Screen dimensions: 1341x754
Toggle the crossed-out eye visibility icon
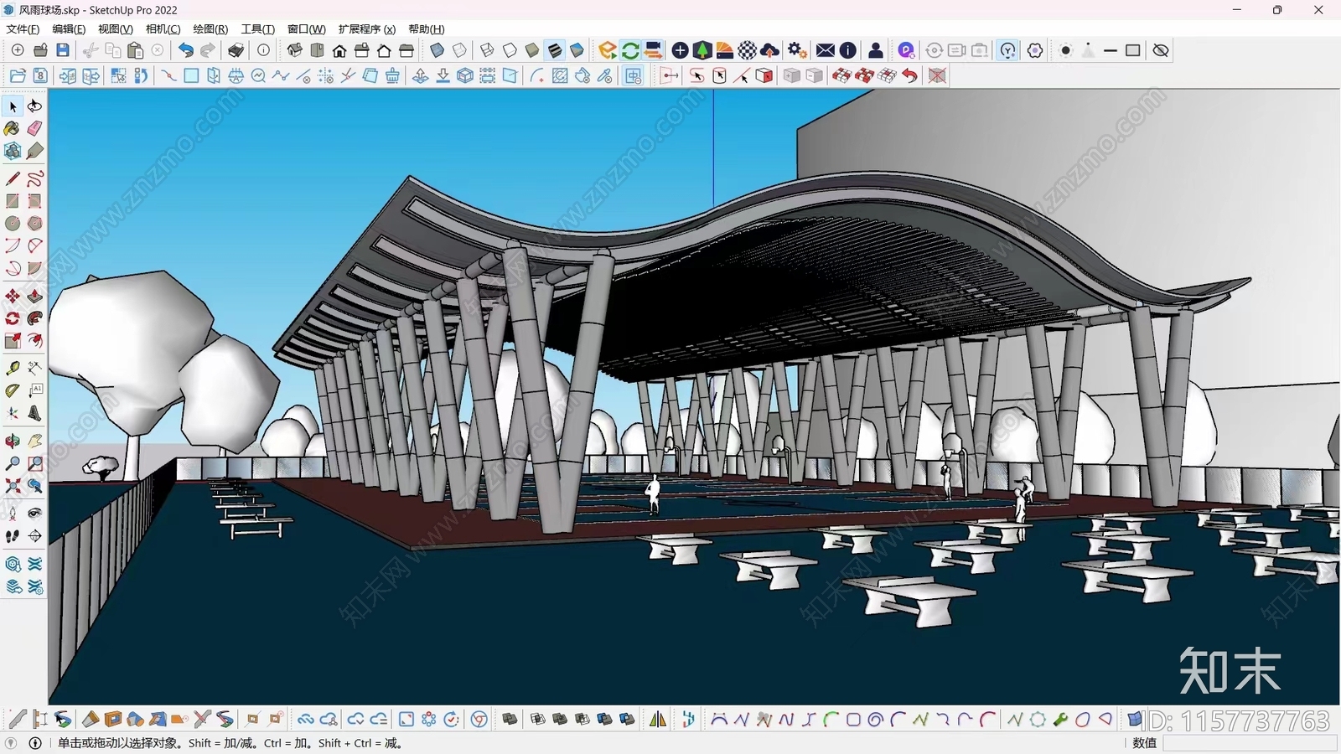pos(1161,50)
